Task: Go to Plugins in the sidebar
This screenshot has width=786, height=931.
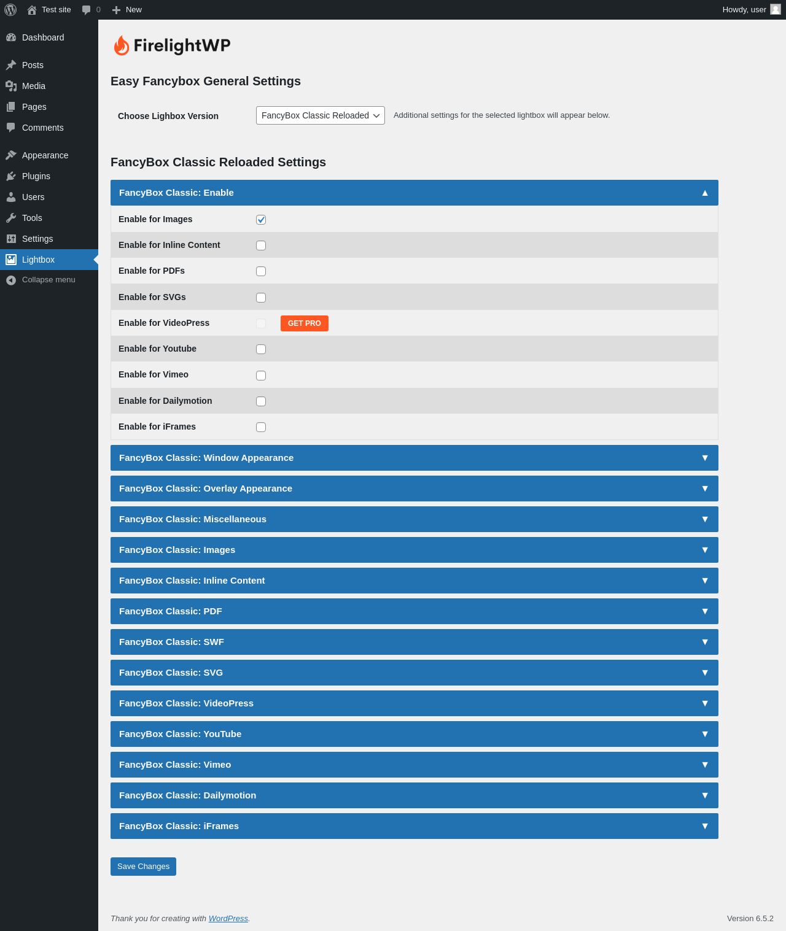Action: tap(49, 176)
